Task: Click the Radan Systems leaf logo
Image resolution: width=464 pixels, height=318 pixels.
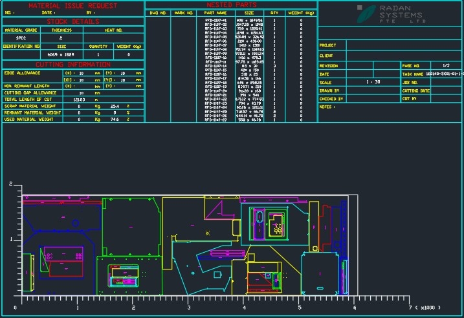Action: pyautogui.click(x=366, y=14)
